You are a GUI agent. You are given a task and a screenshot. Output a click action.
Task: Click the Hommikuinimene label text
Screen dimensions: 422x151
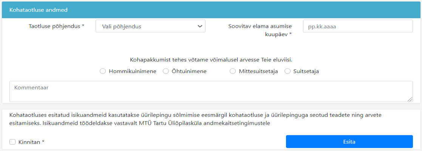132,71
